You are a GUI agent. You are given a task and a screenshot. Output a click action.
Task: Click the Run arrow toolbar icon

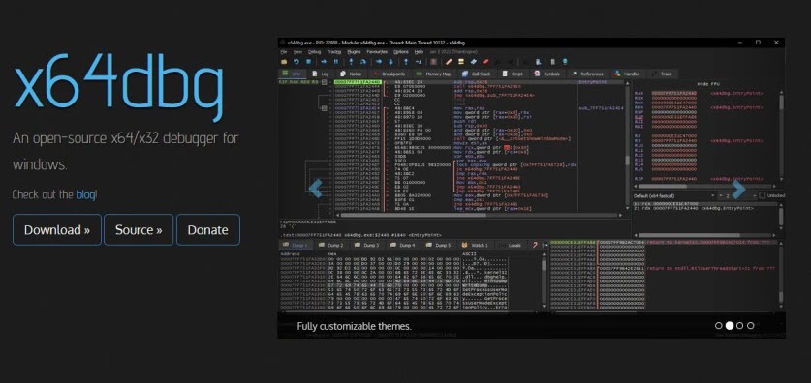coord(324,62)
